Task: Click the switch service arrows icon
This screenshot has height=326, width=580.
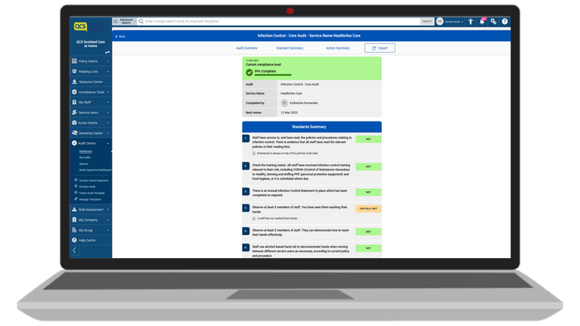Action: click(107, 52)
